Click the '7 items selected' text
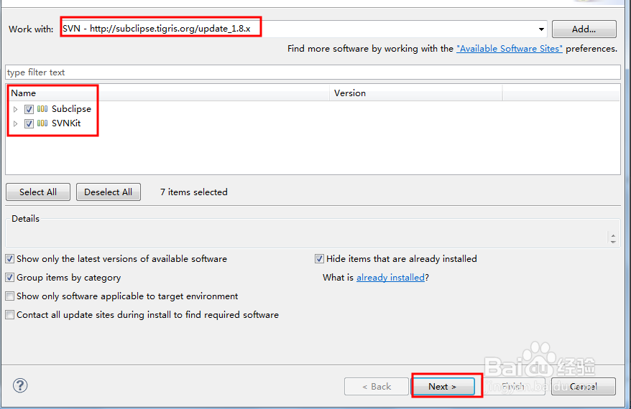Image resolution: width=631 pixels, height=409 pixels. (x=194, y=192)
